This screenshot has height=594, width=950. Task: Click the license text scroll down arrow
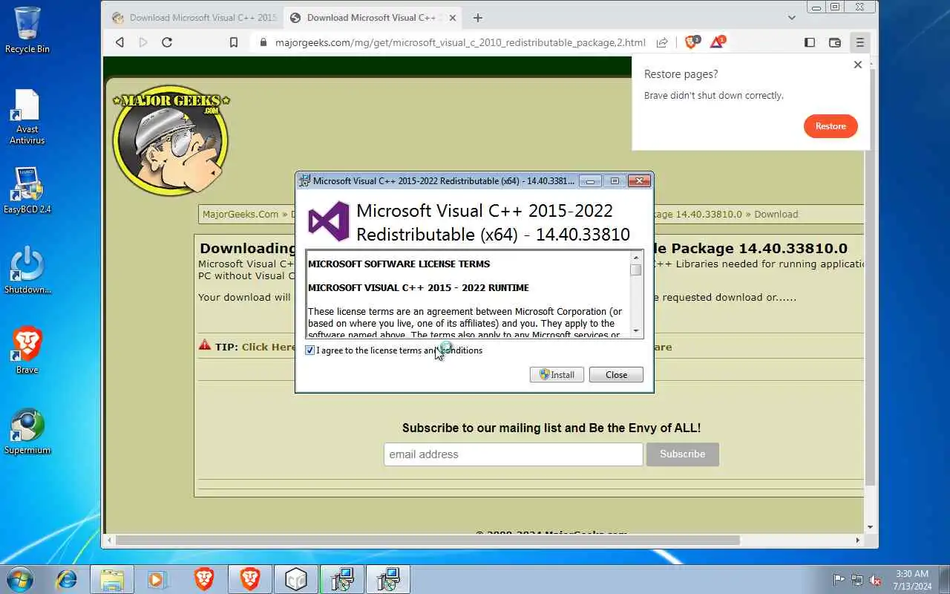tap(636, 330)
